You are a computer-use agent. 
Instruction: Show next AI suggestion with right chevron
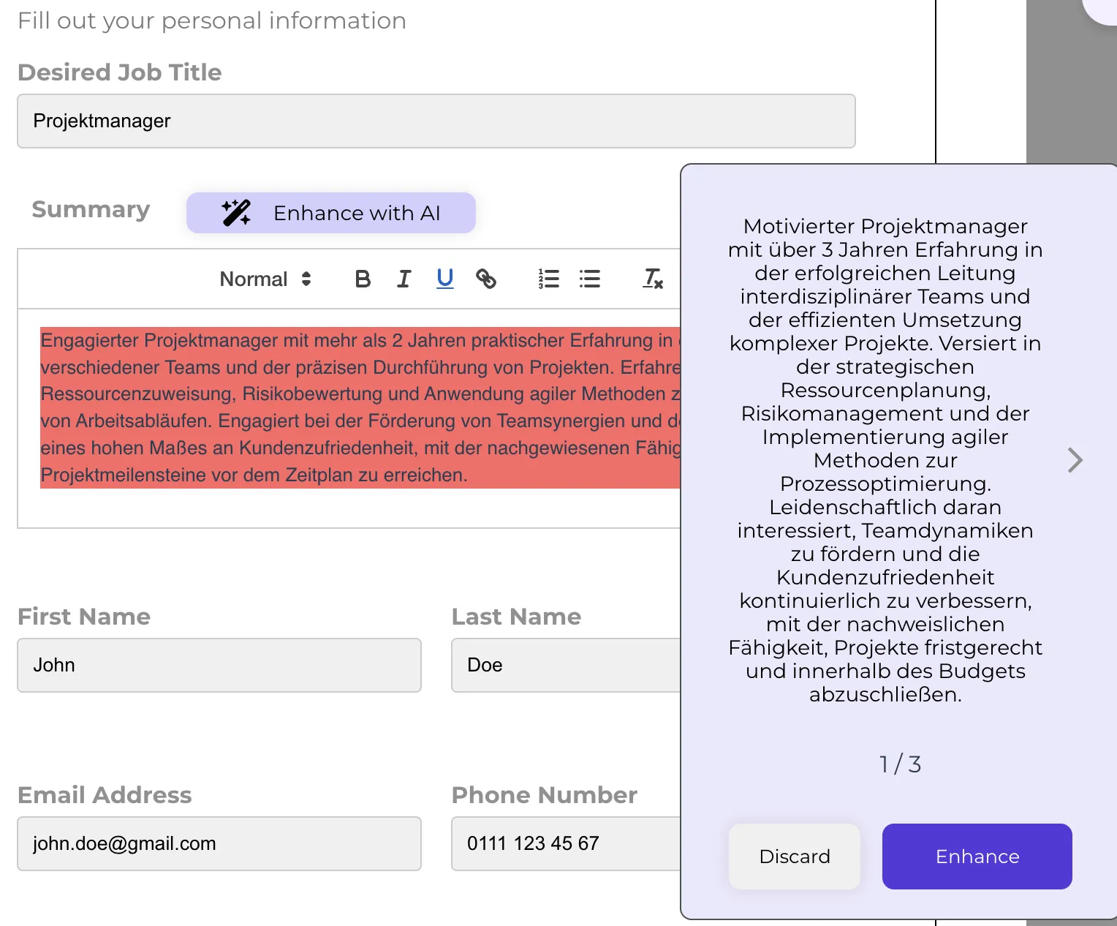(1074, 460)
